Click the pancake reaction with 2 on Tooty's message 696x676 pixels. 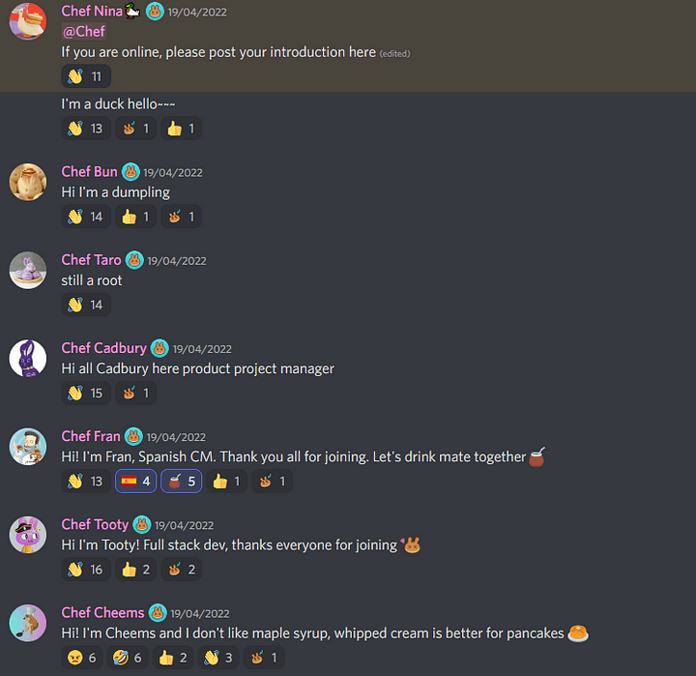point(181,570)
